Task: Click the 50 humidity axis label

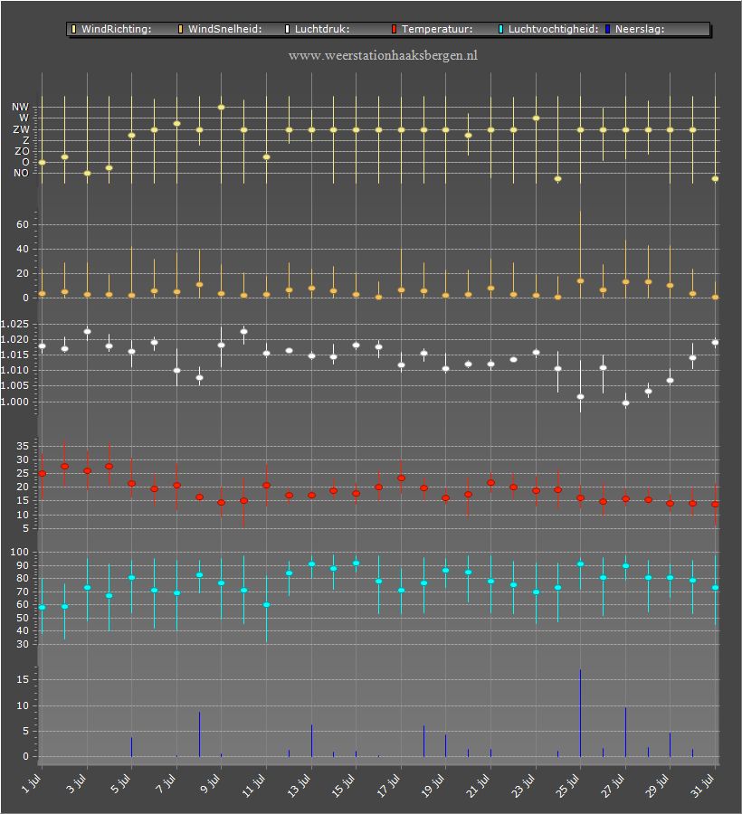Action: click(x=23, y=618)
